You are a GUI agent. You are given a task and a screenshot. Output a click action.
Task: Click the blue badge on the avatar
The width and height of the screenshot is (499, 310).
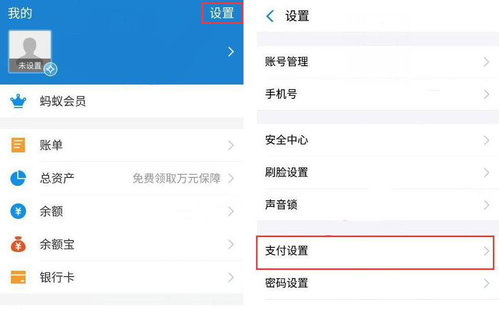pyautogui.click(x=51, y=69)
